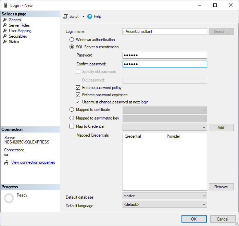The width and height of the screenshot is (239, 226).
Task: Click the connection properties icon
Action: tap(6, 163)
